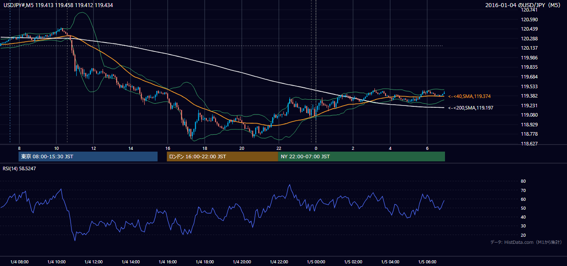Viewport: 567px width, 266px height.
Task: Select the London 16:00-22:00 JST session bar
Action: point(222,156)
